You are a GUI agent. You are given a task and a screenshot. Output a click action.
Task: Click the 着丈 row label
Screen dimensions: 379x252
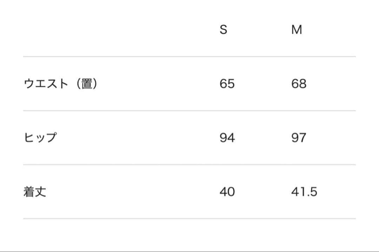(x=35, y=192)
